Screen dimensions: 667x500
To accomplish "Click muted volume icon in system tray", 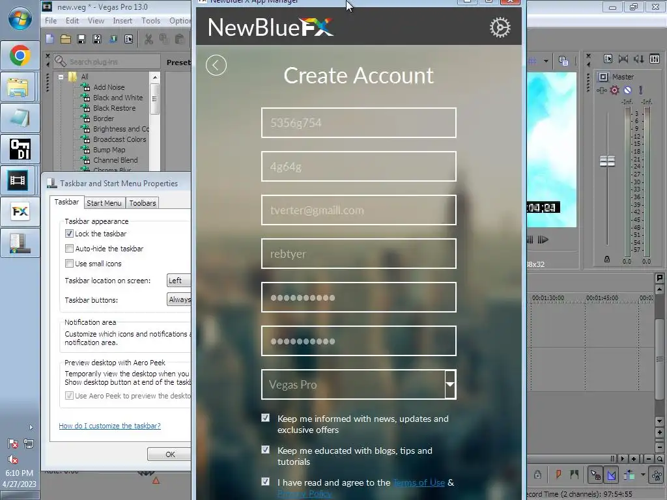I will pyautogui.click(x=13, y=459).
